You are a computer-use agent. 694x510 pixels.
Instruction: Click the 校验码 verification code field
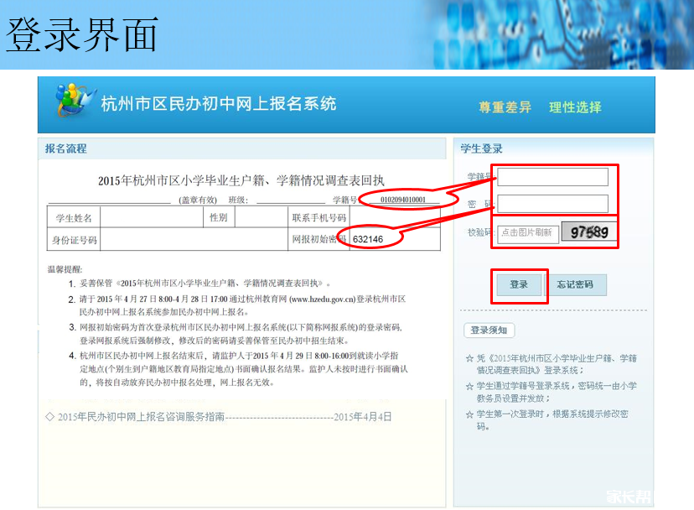tap(526, 233)
